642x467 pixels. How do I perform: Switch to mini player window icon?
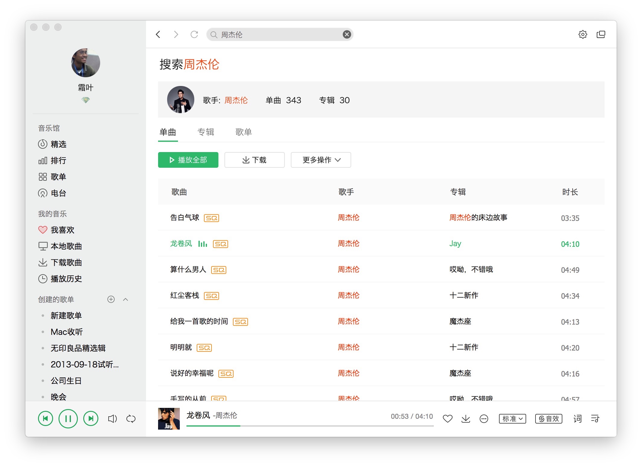pos(601,34)
